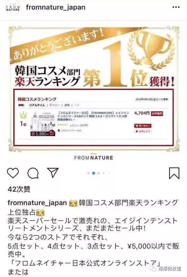Open the product thumbnail priced 5,880円
The image size is (187, 277).
click(x=43, y=124)
